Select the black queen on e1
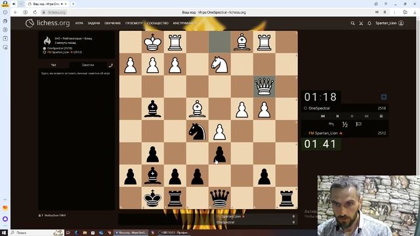This screenshot has height=236, width=420. coord(219,198)
